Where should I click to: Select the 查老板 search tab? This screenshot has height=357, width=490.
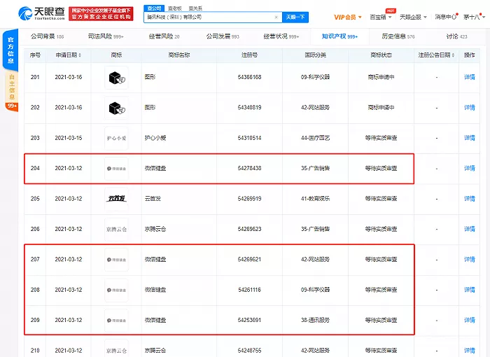[175, 8]
